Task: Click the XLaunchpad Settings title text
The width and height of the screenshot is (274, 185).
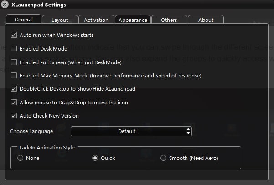Action: [x=39, y=5]
